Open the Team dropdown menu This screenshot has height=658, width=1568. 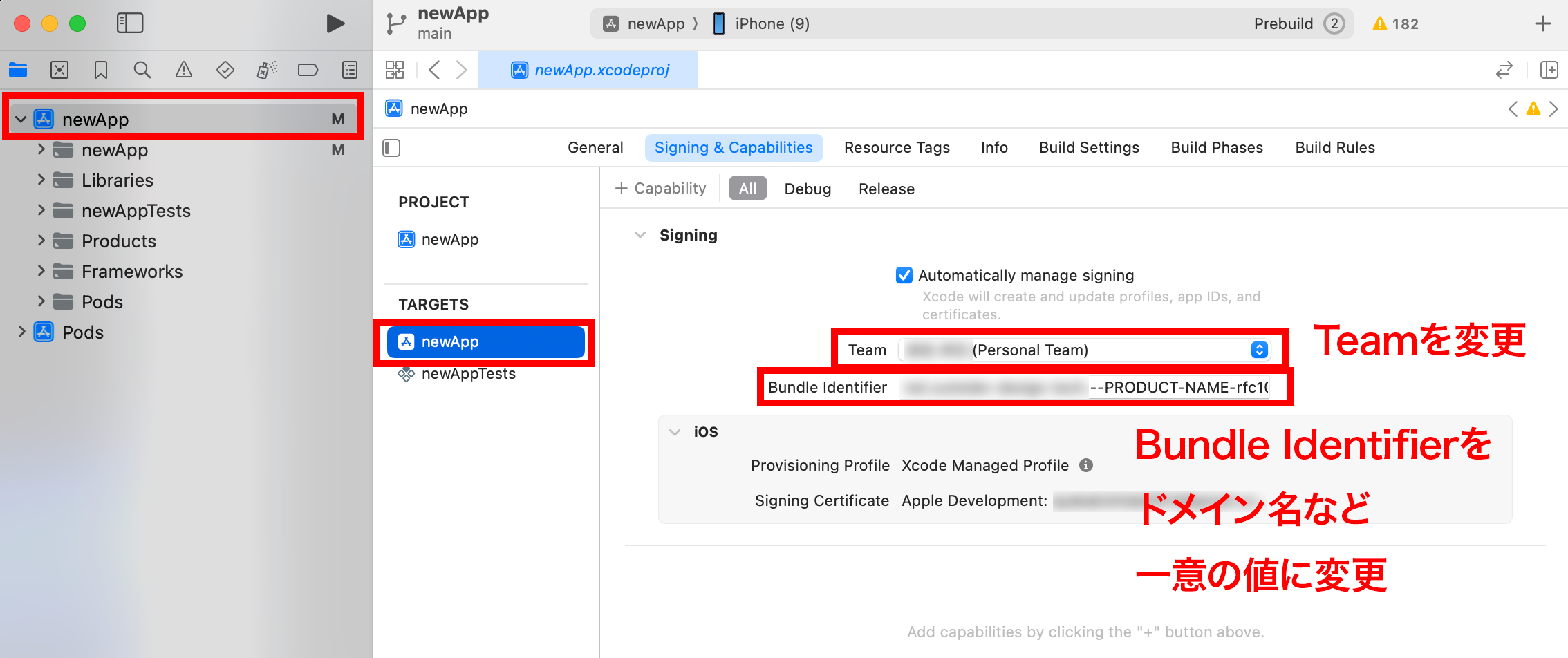pyautogui.click(x=1258, y=350)
